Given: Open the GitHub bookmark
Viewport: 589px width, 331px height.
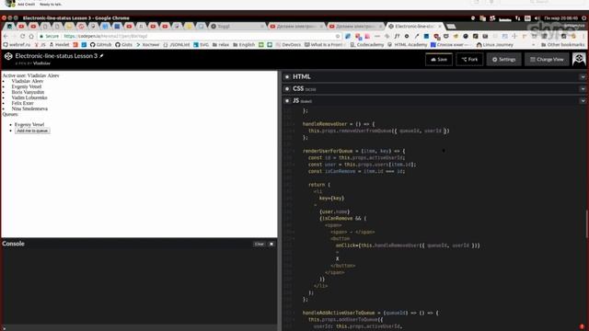Looking at the screenshot, I should (100, 45).
